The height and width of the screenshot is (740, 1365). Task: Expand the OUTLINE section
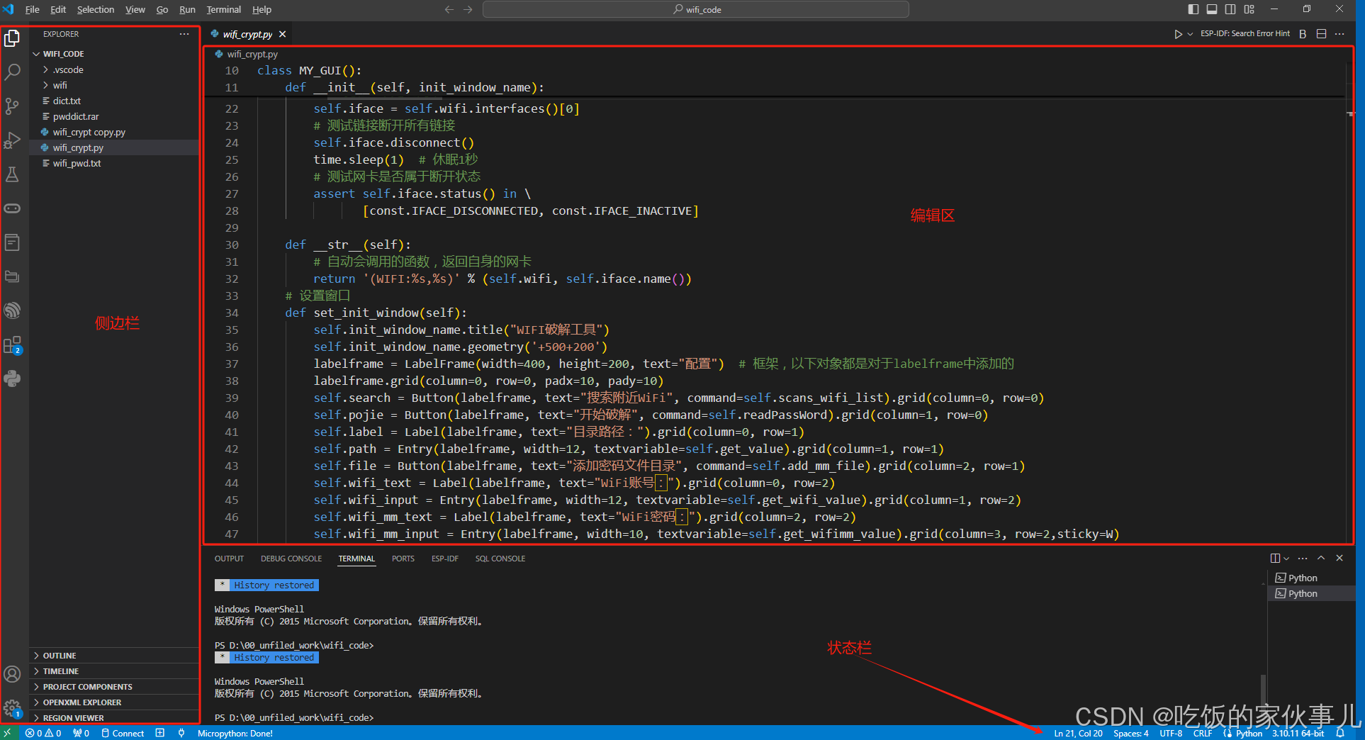point(60,656)
